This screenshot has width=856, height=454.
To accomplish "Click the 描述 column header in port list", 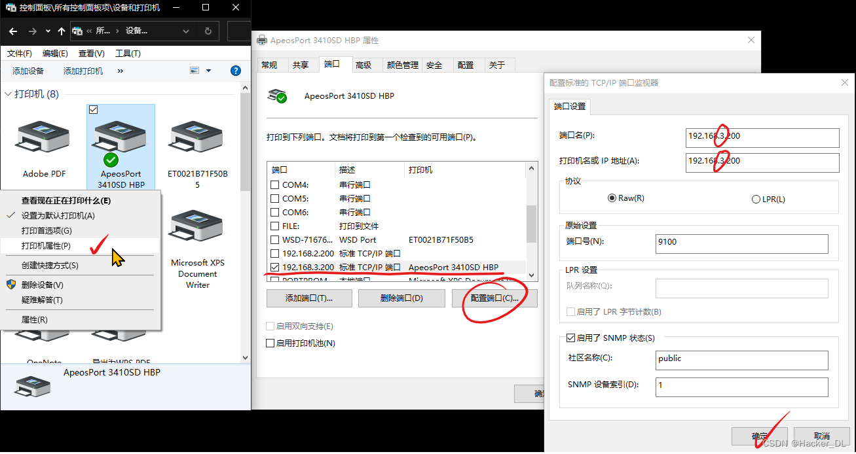I will pyautogui.click(x=369, y=169).
